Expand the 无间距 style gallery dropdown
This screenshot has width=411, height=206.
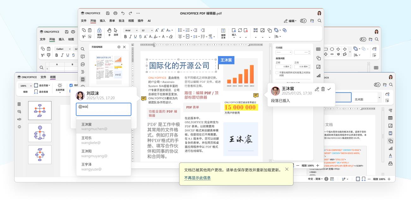379,98
